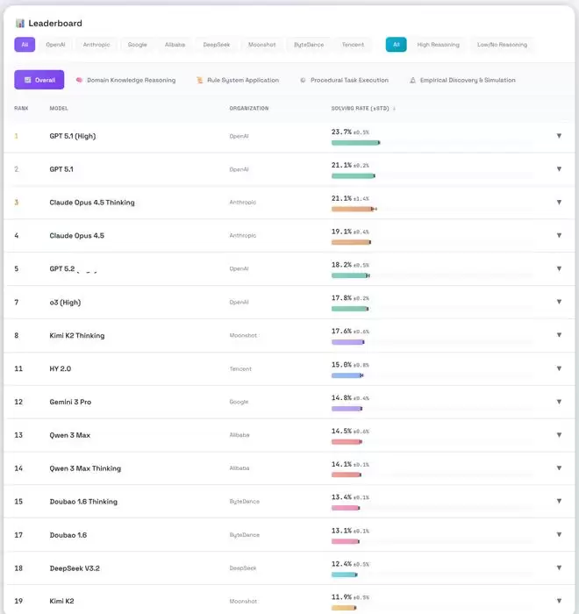Click the Rule System Application scroll icon
The height and width of the screenshot is (614, 579).
click(200, 80)
